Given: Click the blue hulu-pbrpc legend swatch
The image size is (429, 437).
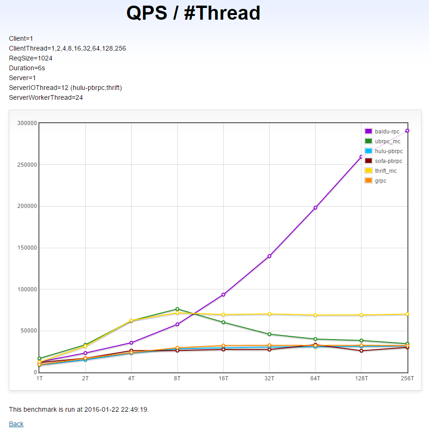Looking at the screenshot, I should [x=368, y=151].
